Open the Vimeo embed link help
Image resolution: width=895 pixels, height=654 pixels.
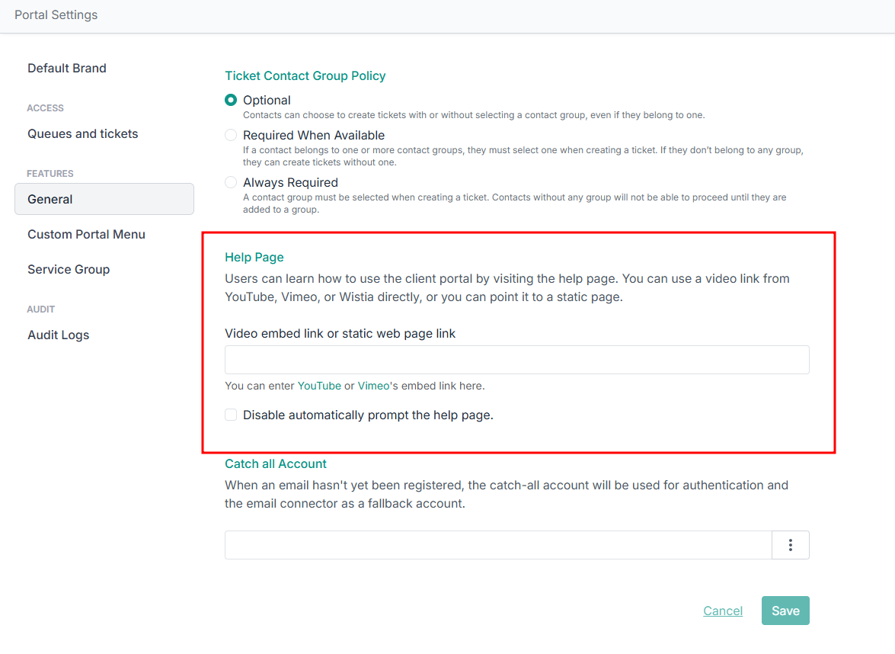coord(373,386)
